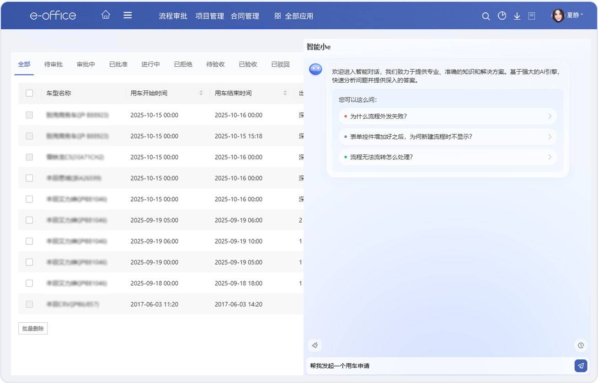Switch to the 待审批 tab
598x383 pixels.
[x=53, y=64]
